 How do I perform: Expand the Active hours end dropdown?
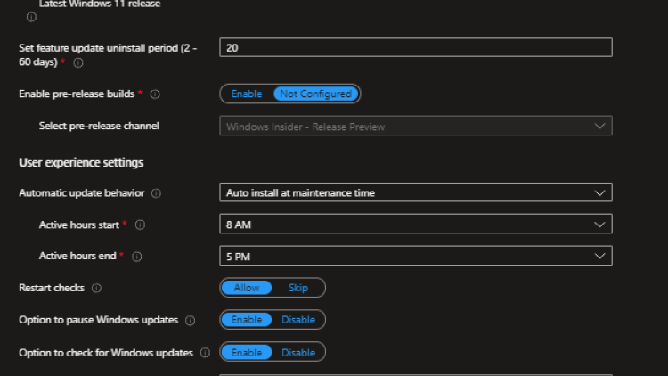pyautogui.click(x=415, y=257)
